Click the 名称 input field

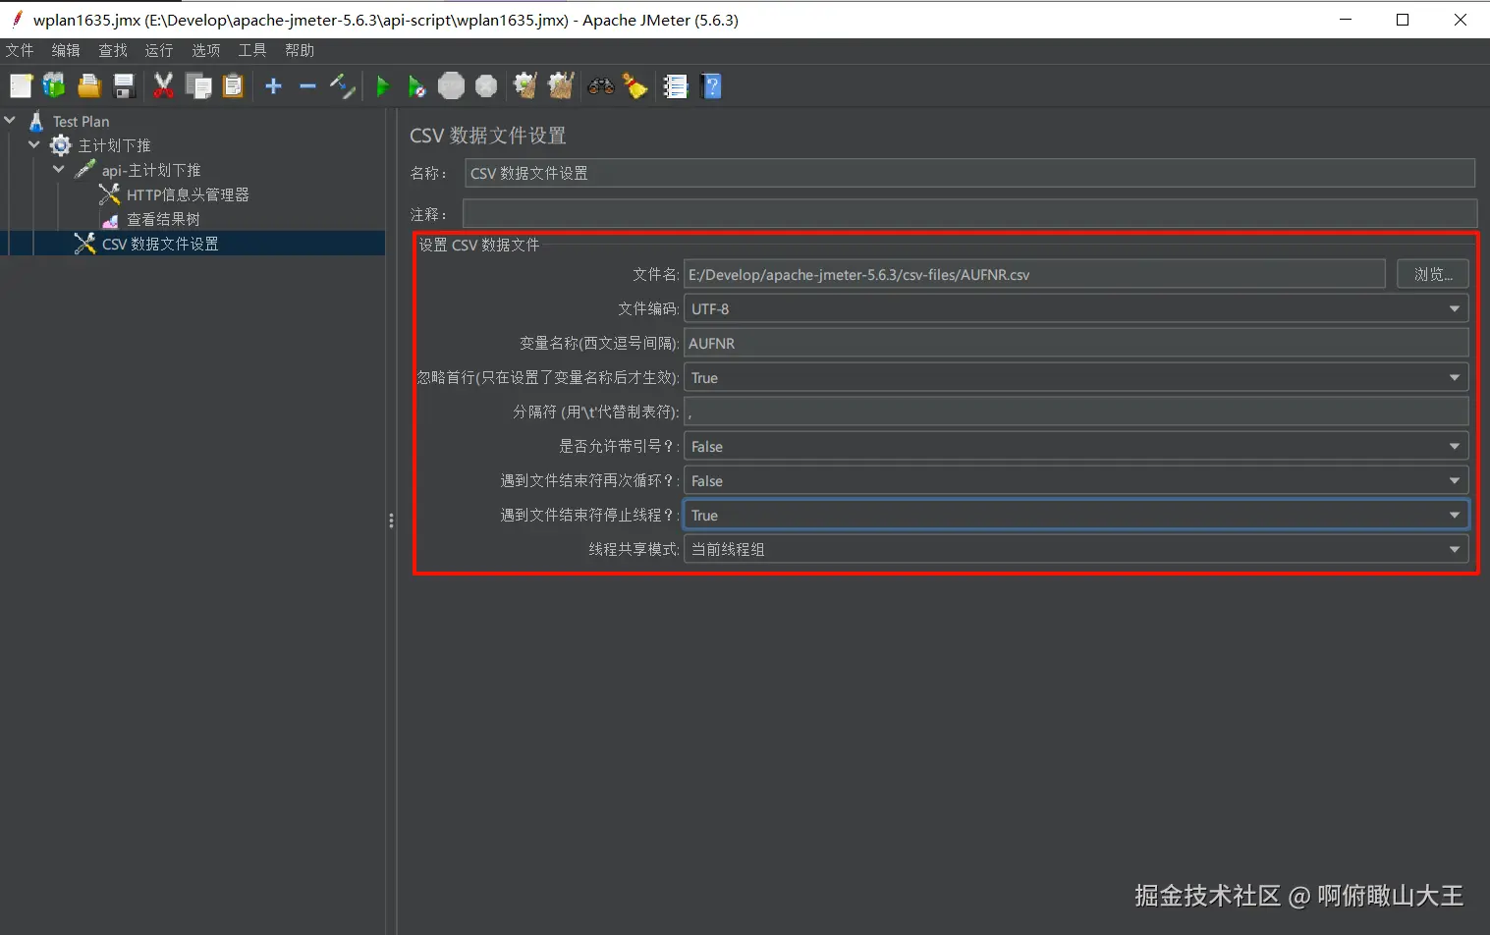click(969, 173)
